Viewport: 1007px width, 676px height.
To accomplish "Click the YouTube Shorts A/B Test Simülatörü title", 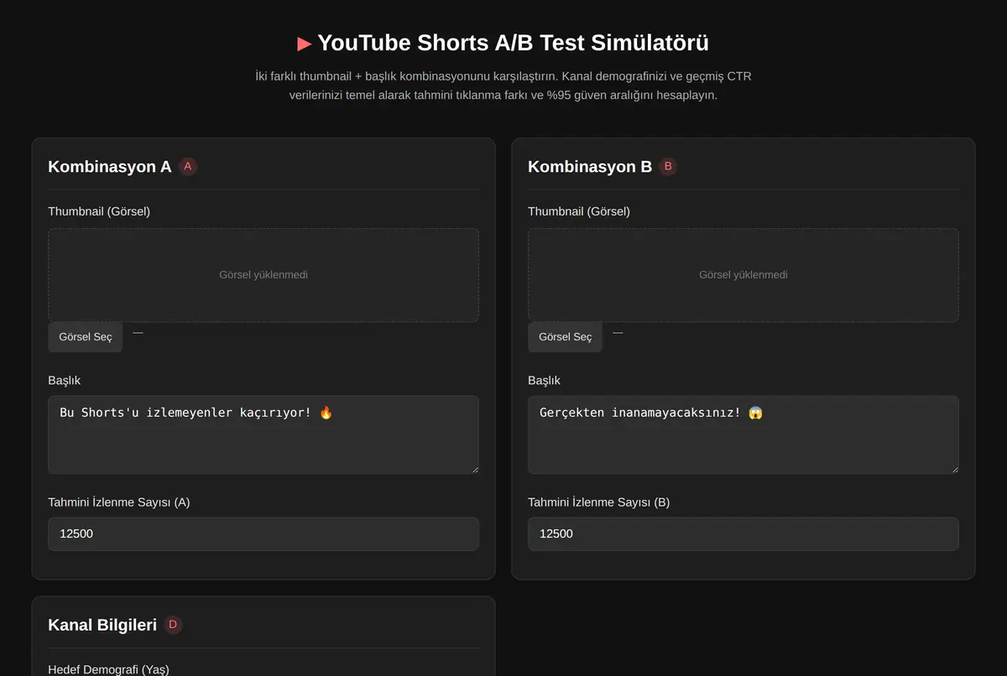I will point(513,43).
